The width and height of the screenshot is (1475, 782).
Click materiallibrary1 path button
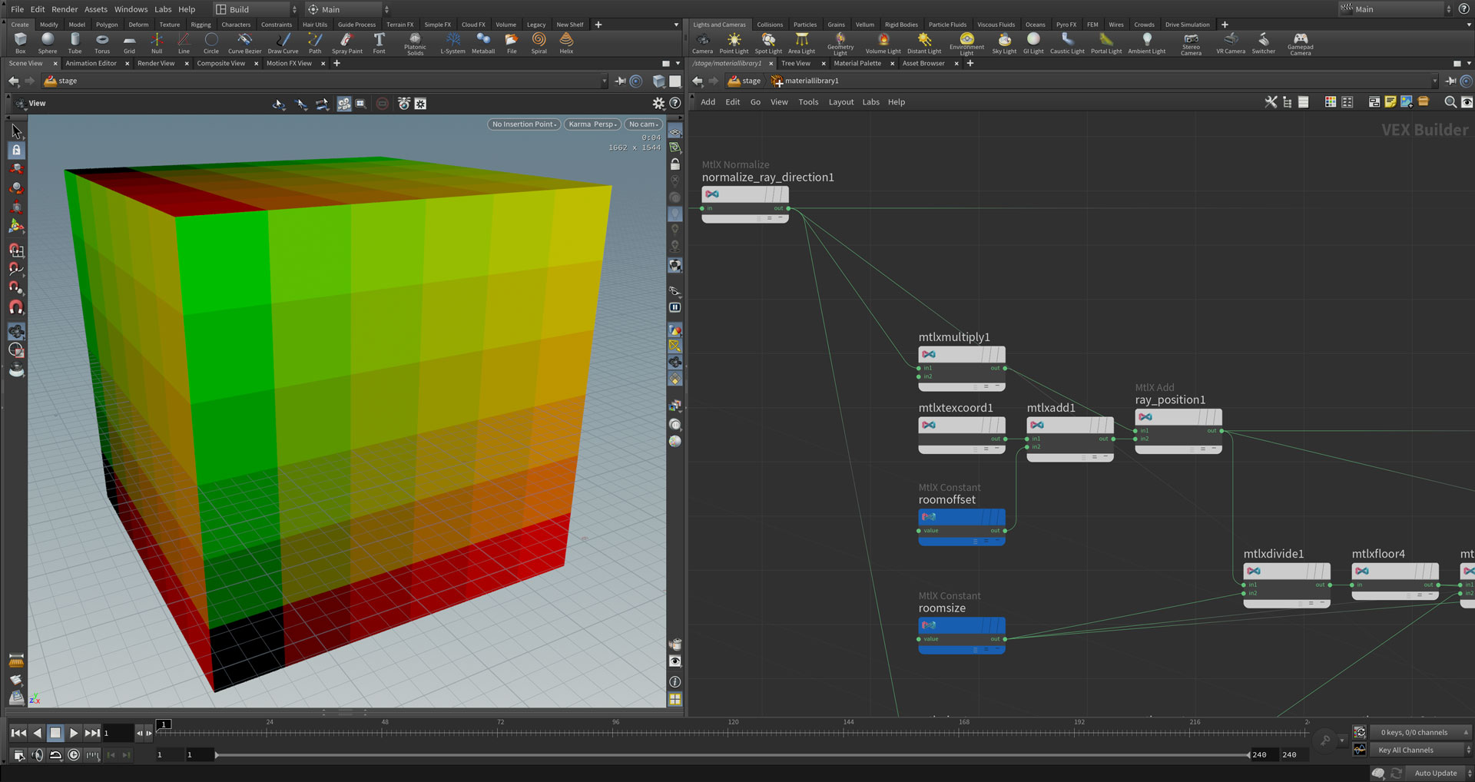[805, 81]
